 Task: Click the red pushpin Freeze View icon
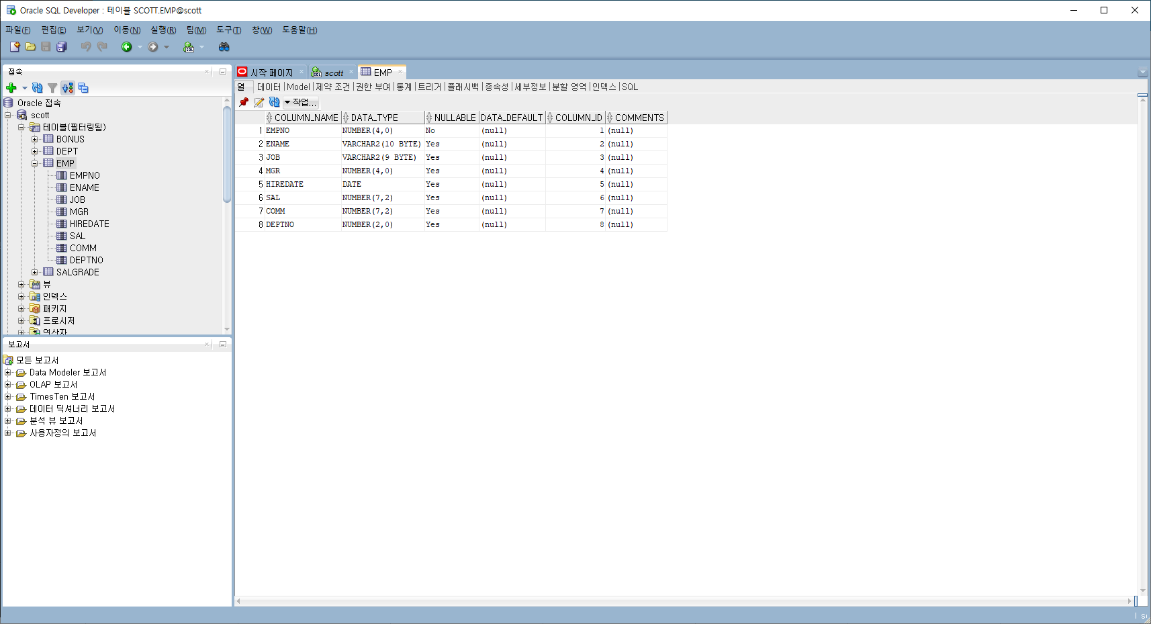[244, 102]
